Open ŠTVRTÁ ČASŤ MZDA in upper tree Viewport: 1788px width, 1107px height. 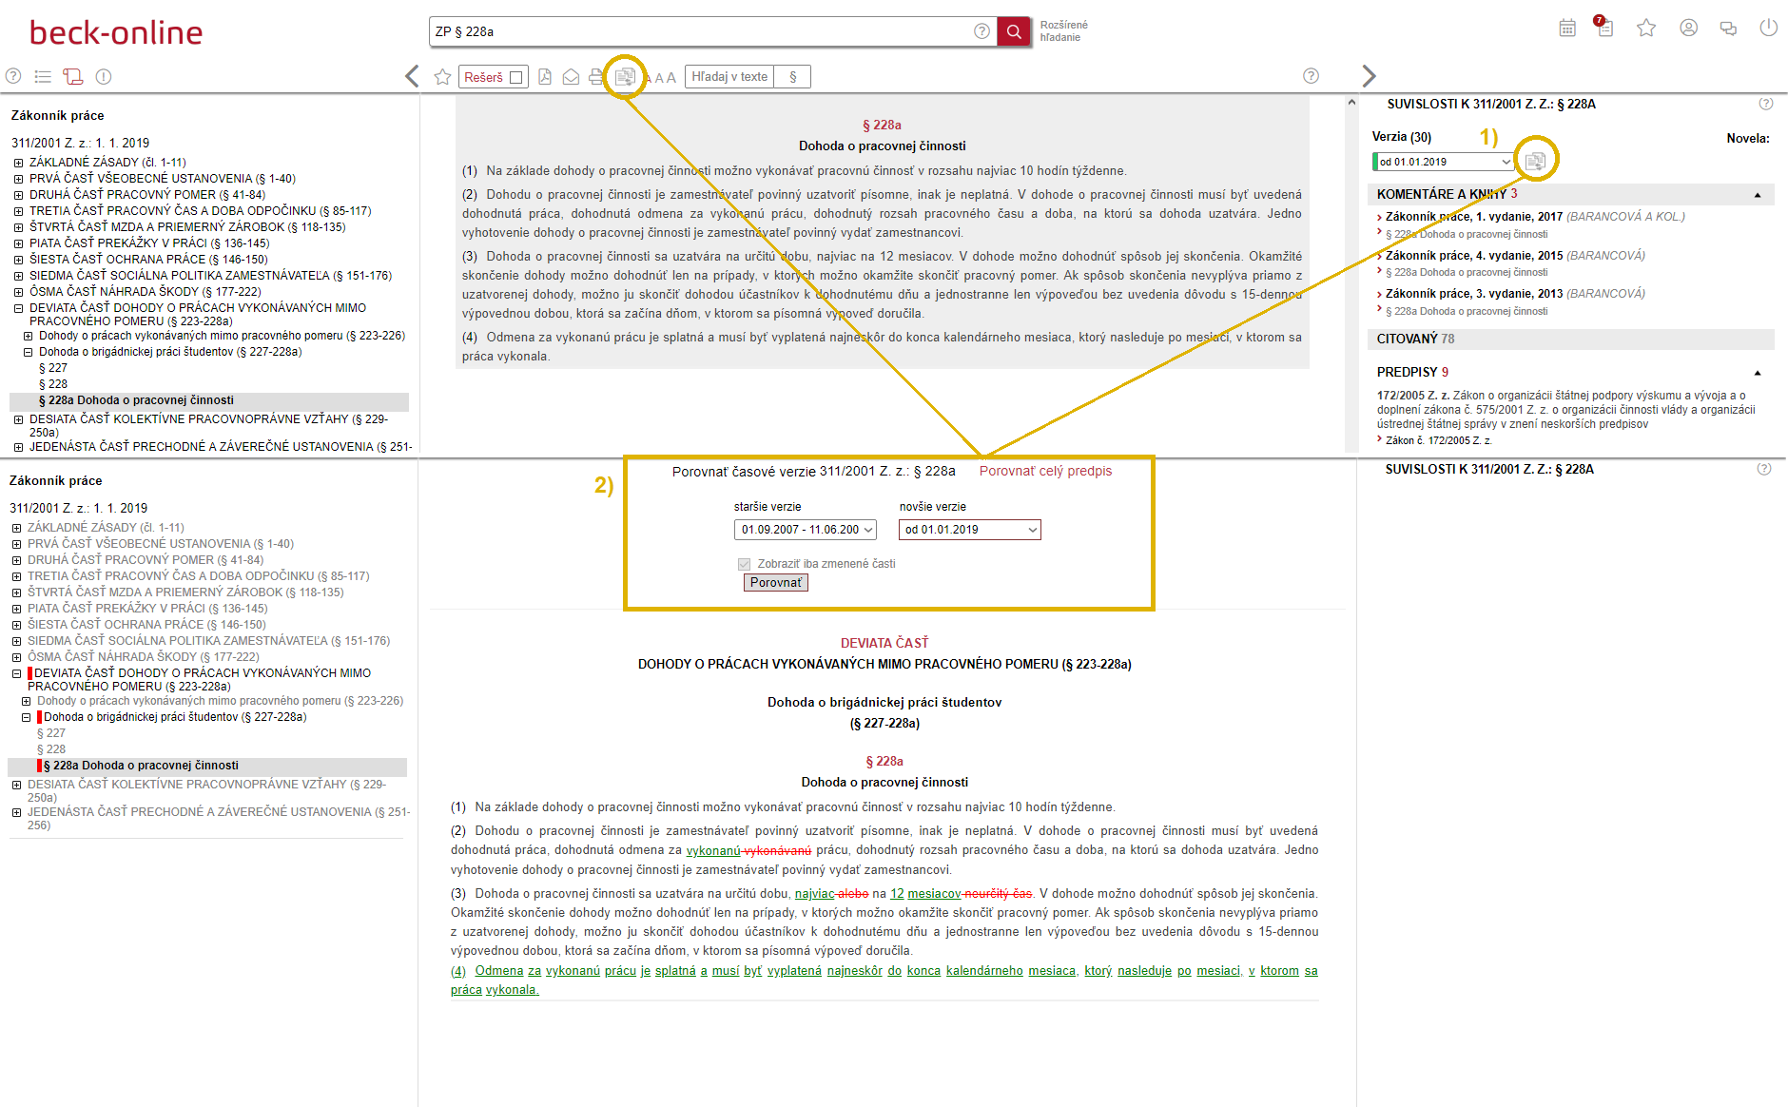[187, 227]
